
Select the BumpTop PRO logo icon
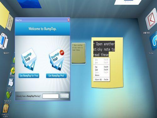point(57,59)
